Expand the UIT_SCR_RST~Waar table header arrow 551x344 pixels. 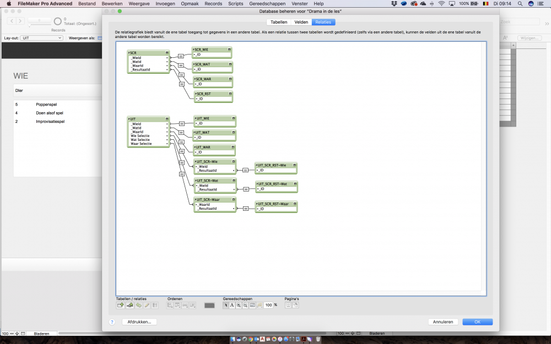pyautogui.click(x=257, y=204)
